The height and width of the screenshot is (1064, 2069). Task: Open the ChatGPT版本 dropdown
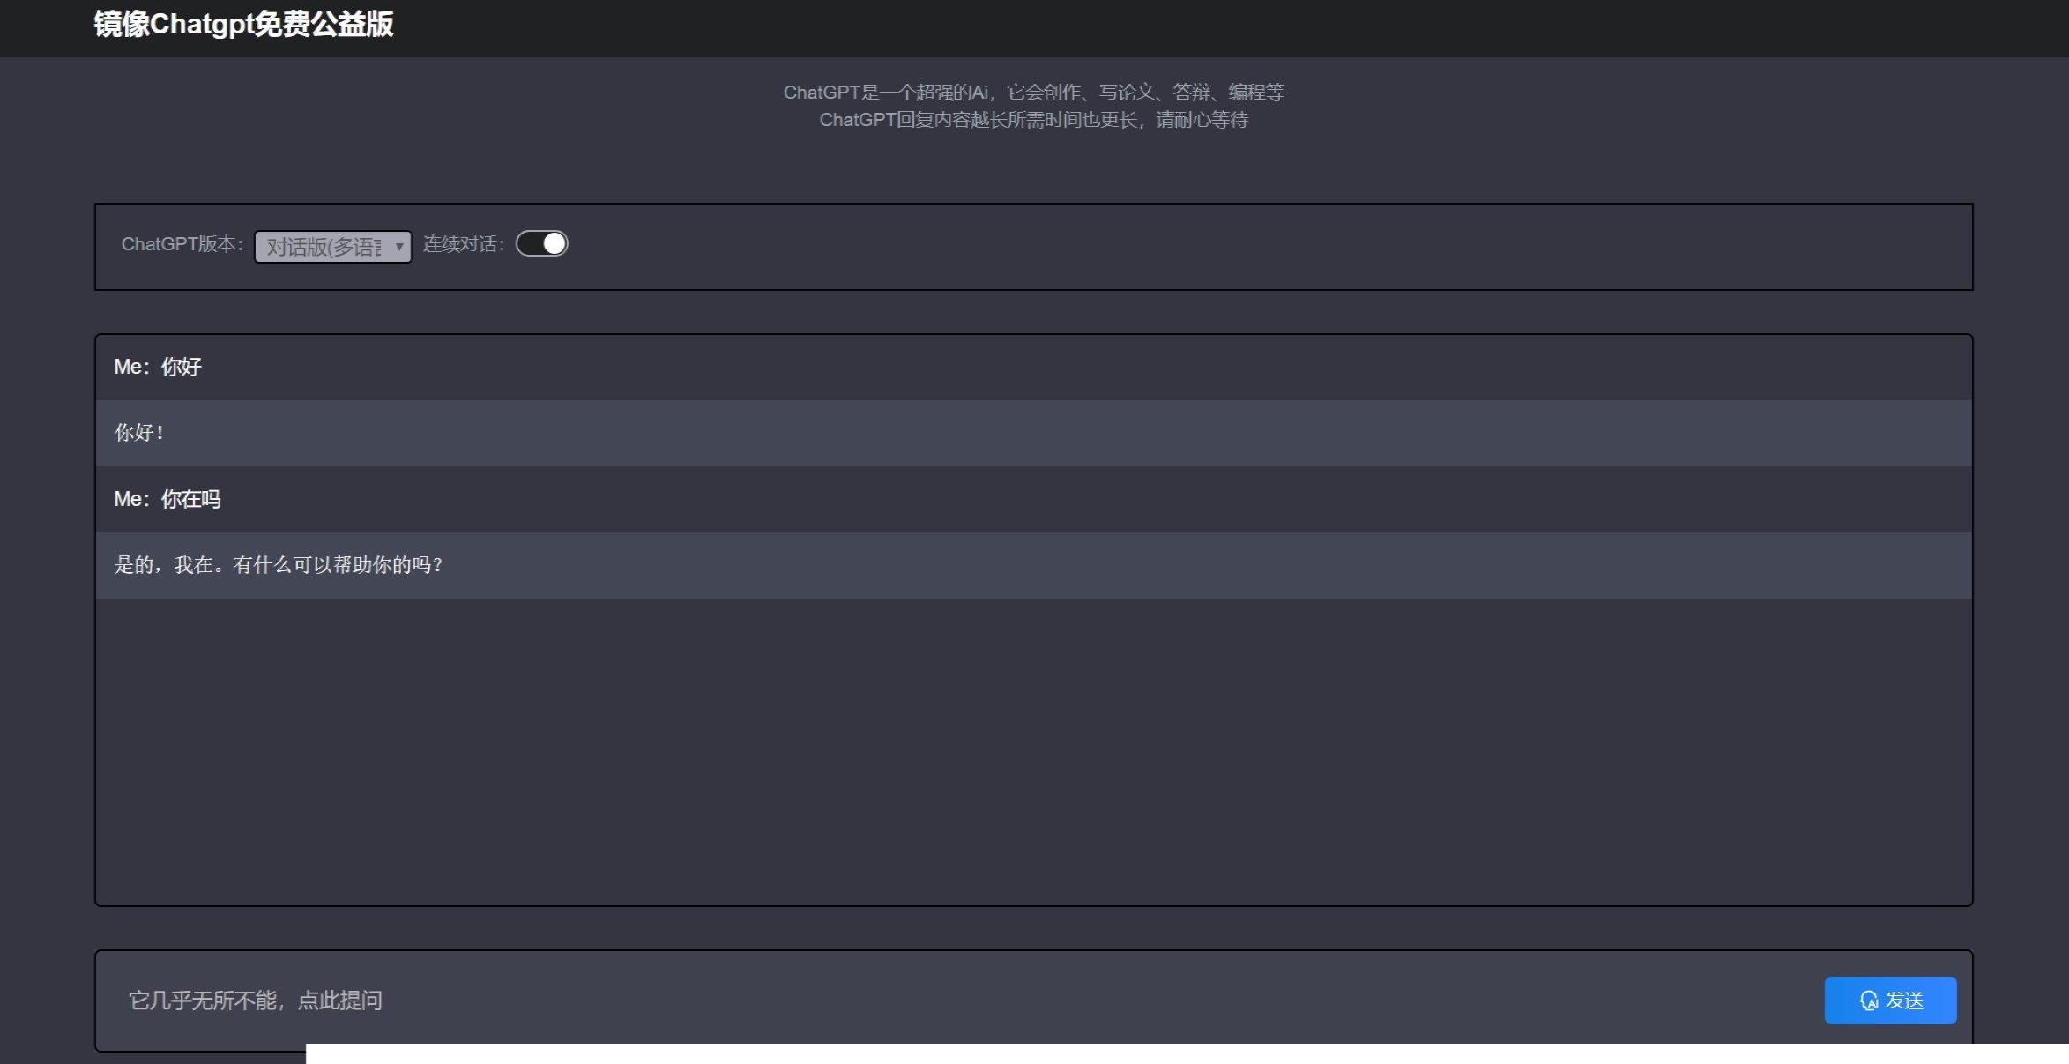pos(332,246)
